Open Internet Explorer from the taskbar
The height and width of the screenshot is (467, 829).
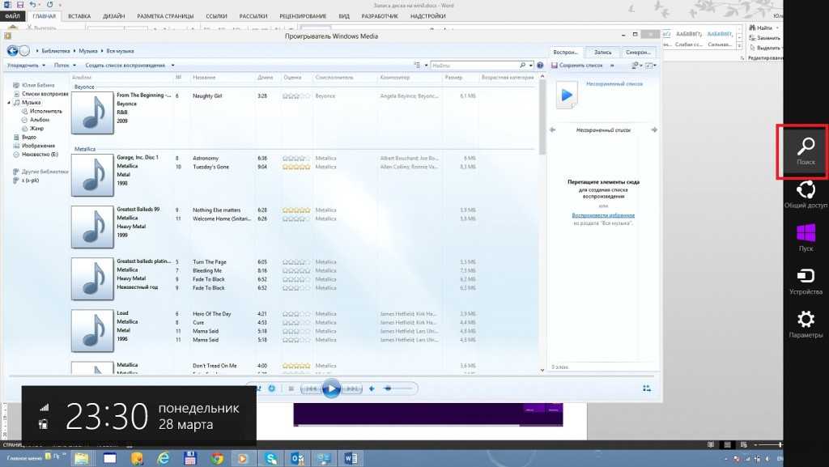coord(164,458)
